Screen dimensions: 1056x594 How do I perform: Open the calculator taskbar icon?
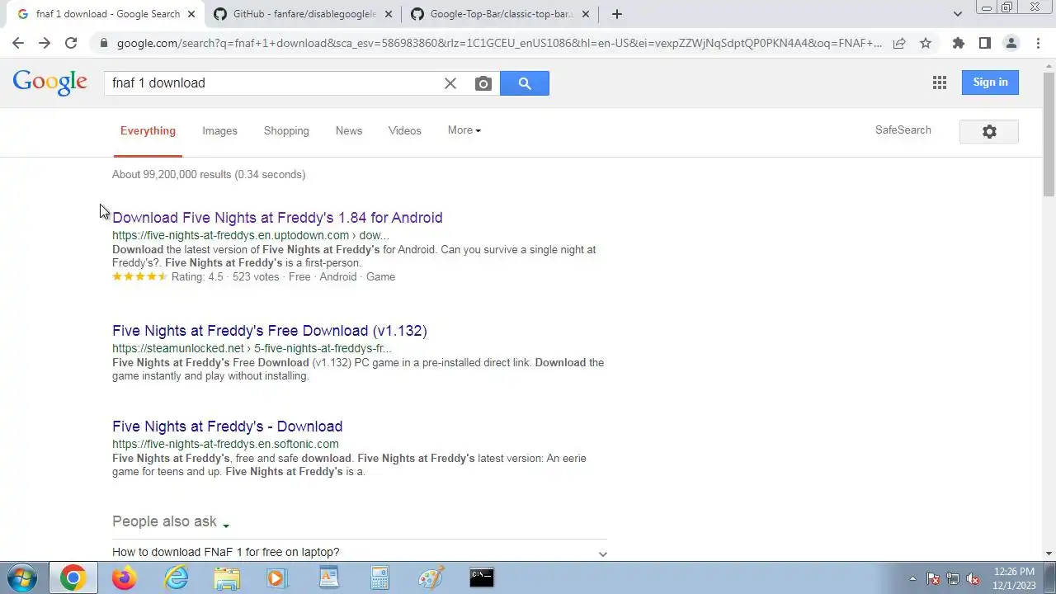(379, 577)
